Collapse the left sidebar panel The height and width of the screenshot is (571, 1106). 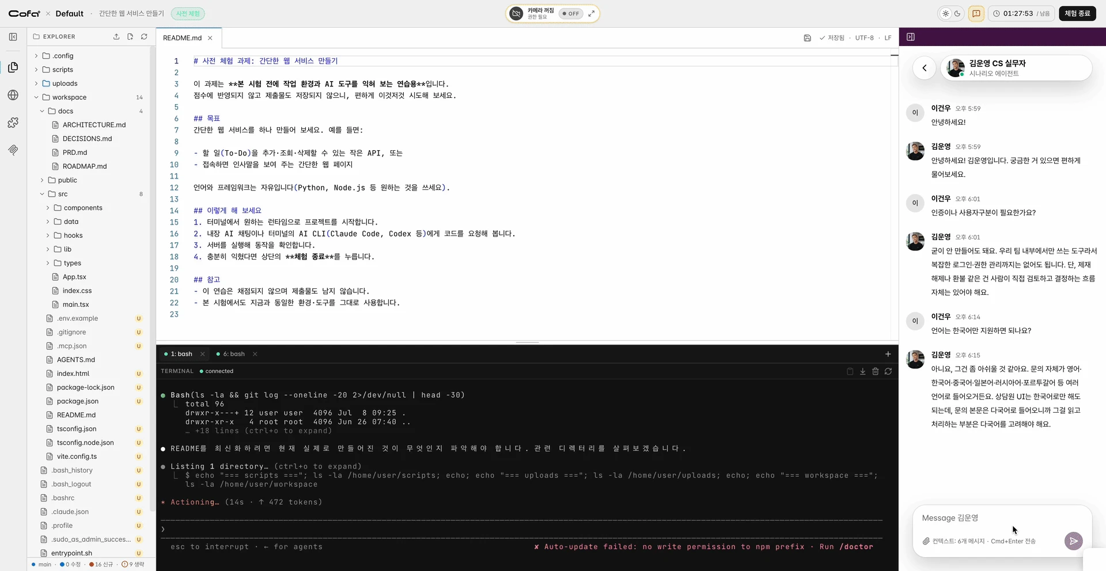13,37
